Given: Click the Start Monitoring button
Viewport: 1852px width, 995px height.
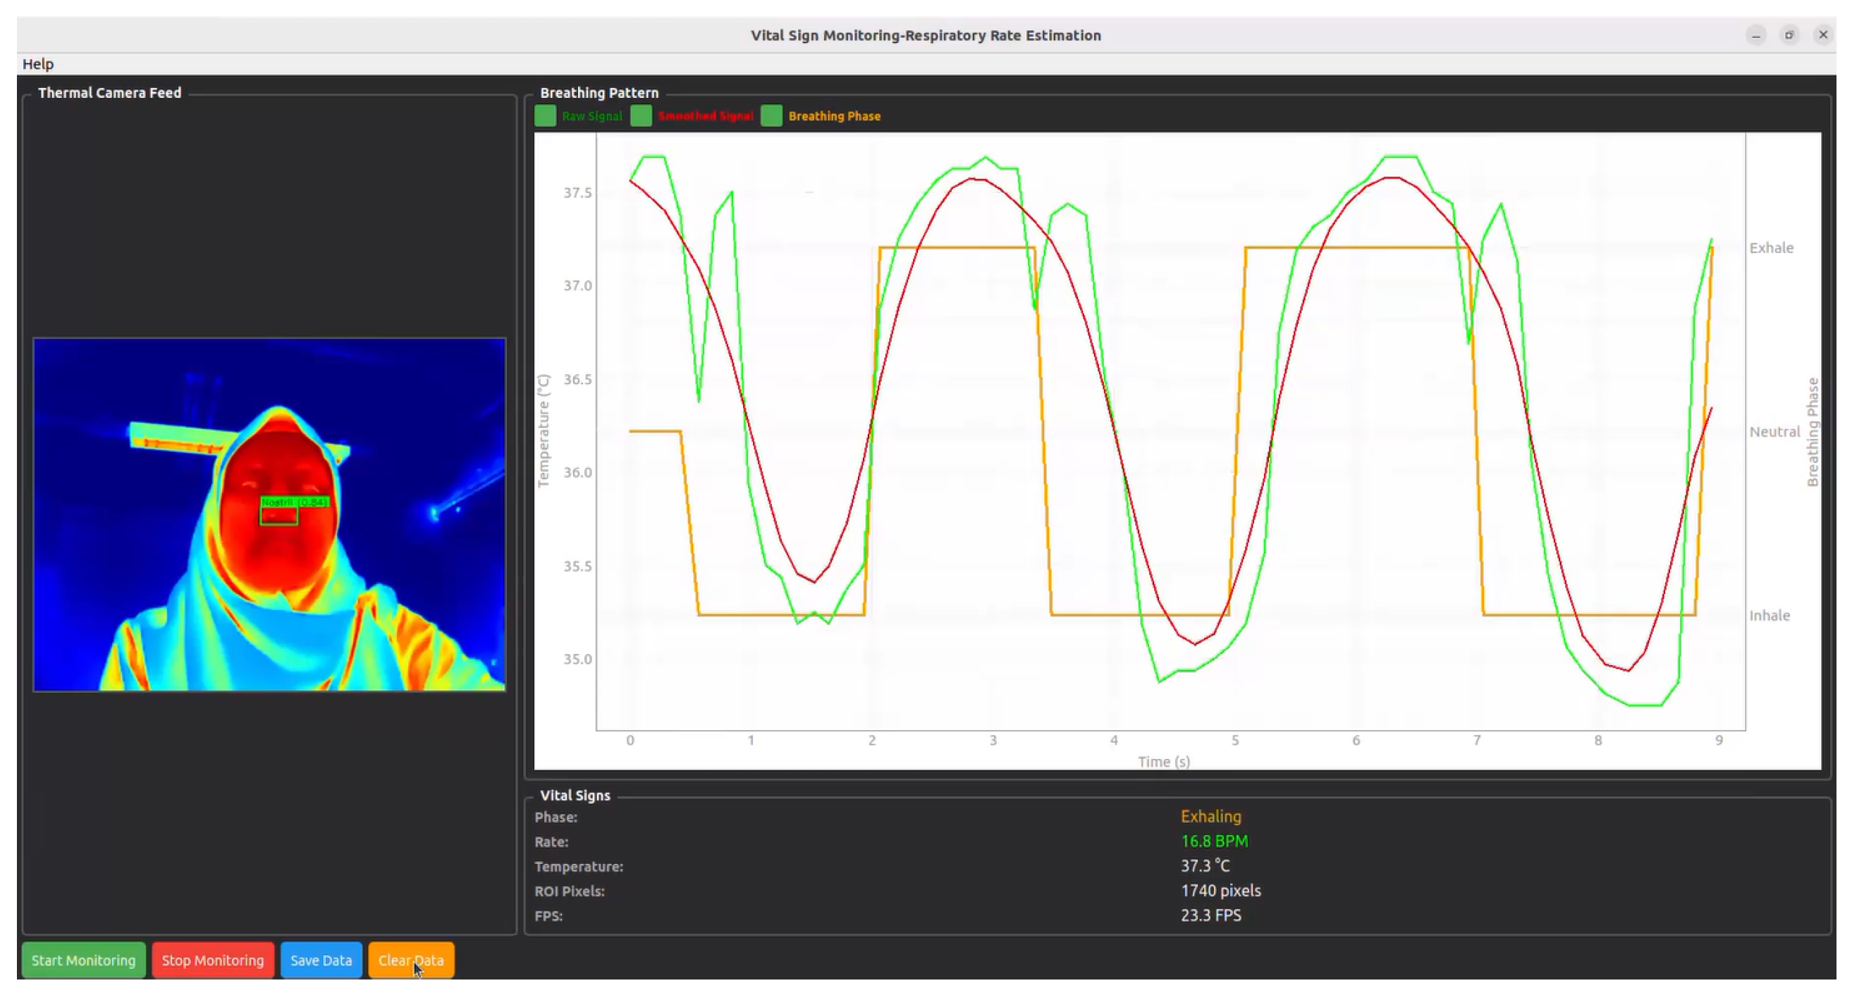Looking at the screenshot, I should click(x=83, y=960).
